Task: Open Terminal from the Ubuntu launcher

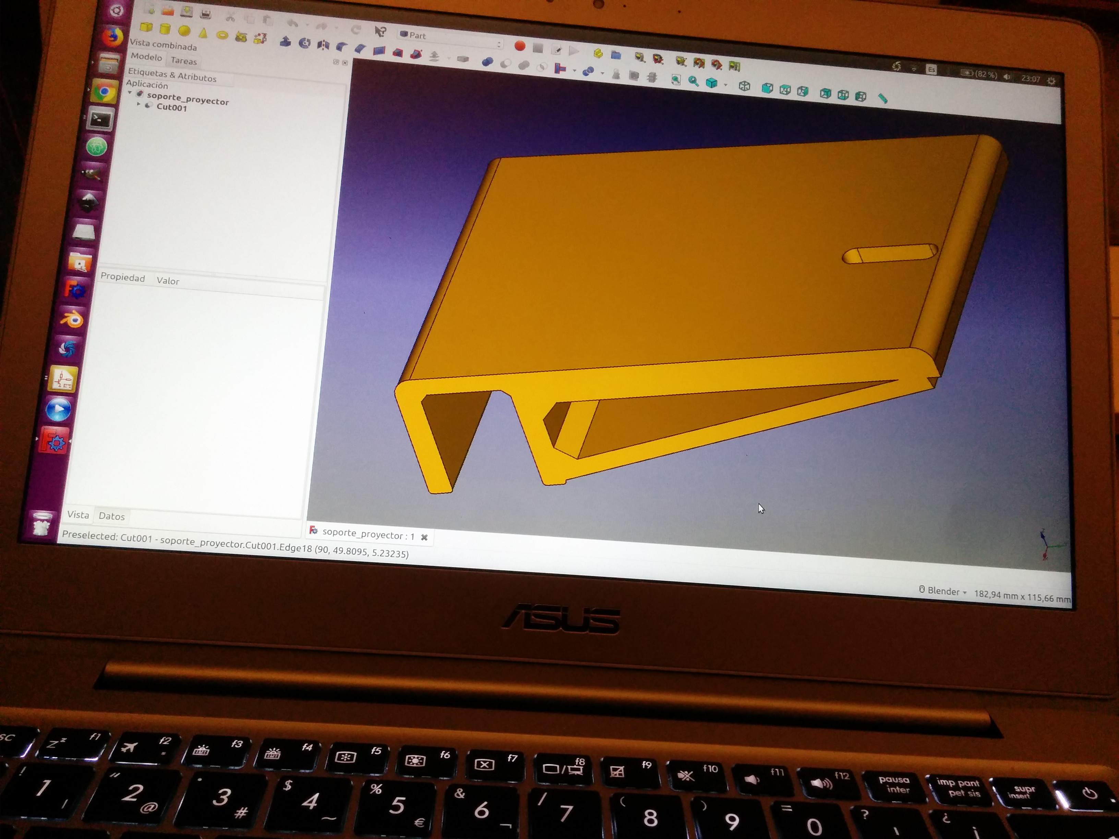Action: click(x=100, y=119)
